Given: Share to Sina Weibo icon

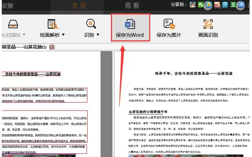Looking at the screenshot, I should (x=217, y=5).
